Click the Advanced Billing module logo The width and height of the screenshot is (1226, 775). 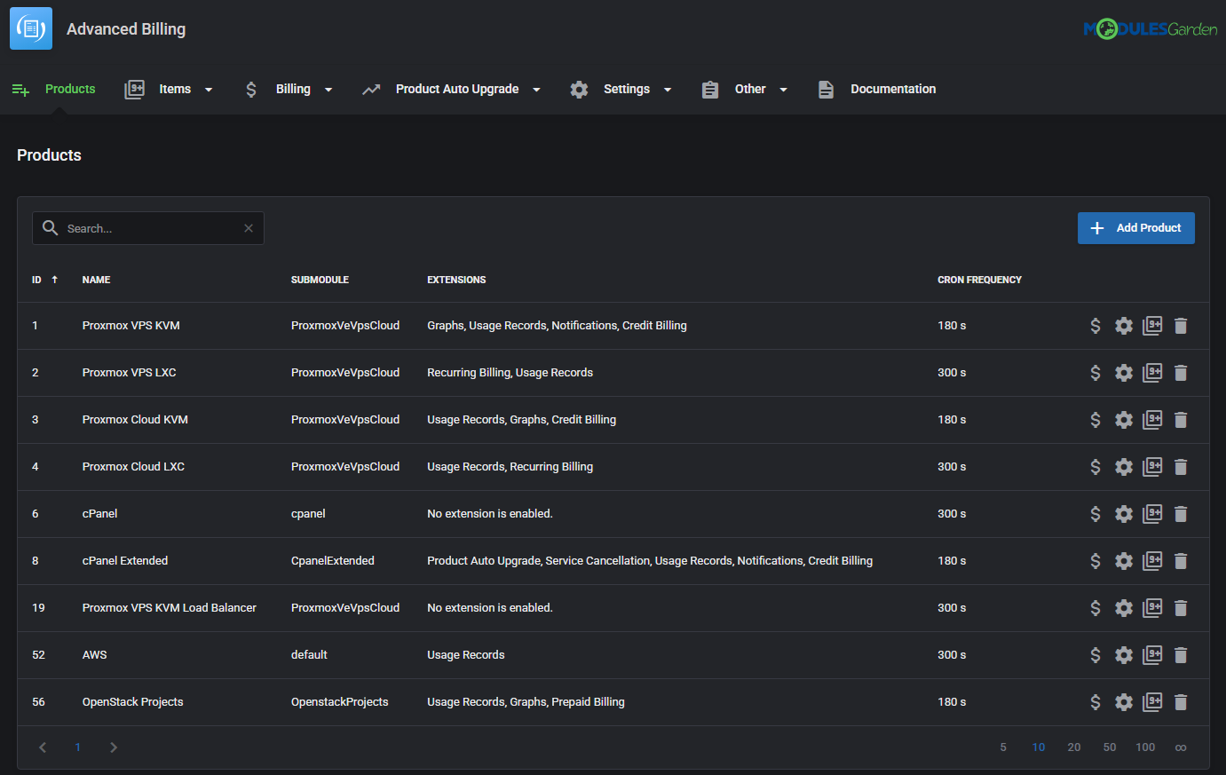click(x=31, y=28)
